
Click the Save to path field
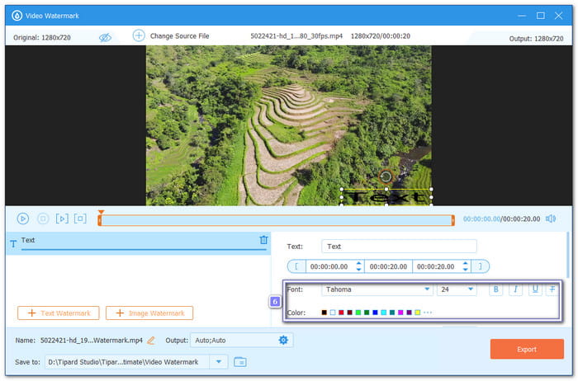127,362
